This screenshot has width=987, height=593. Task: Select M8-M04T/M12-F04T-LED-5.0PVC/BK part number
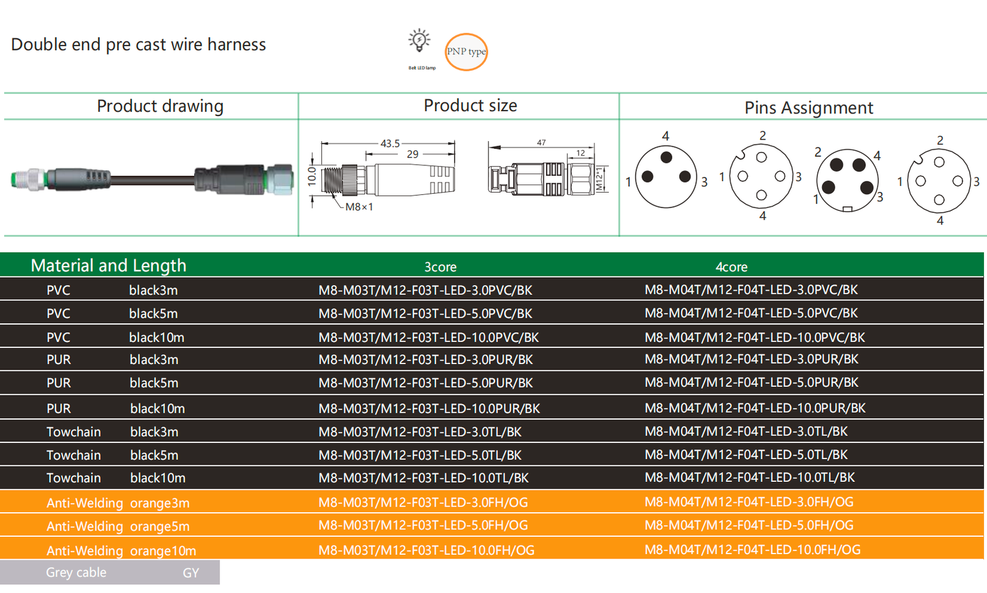click(x=751, y=313)
